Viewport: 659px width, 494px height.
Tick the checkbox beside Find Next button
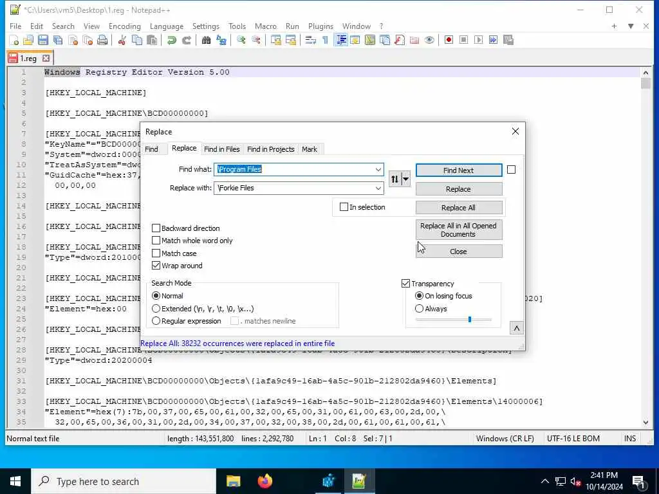click(511, 170)
